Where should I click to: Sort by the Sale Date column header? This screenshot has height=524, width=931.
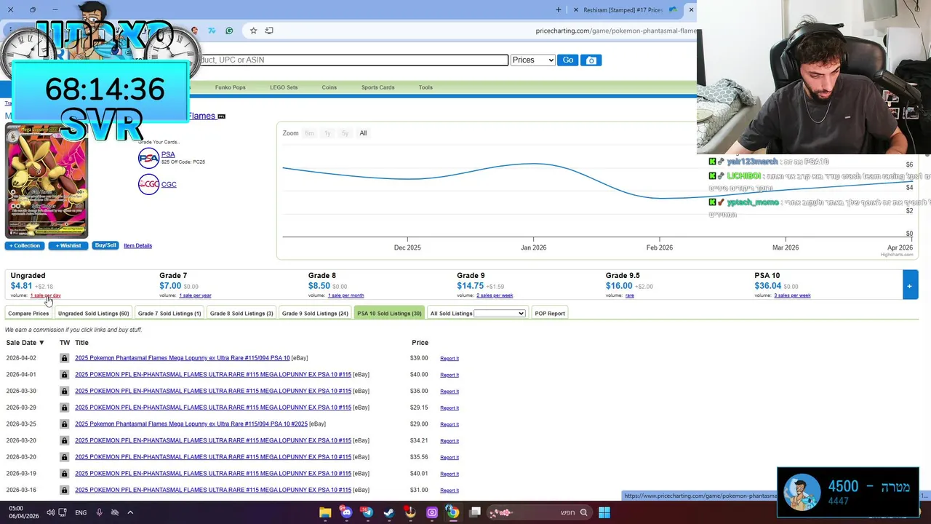[25, 343]
